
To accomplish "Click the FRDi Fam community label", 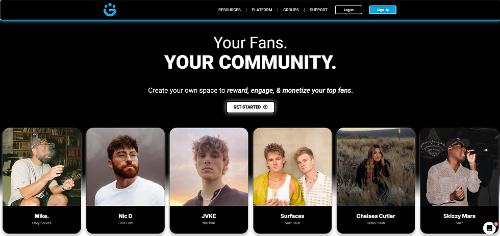I will [x=126, y=223].
